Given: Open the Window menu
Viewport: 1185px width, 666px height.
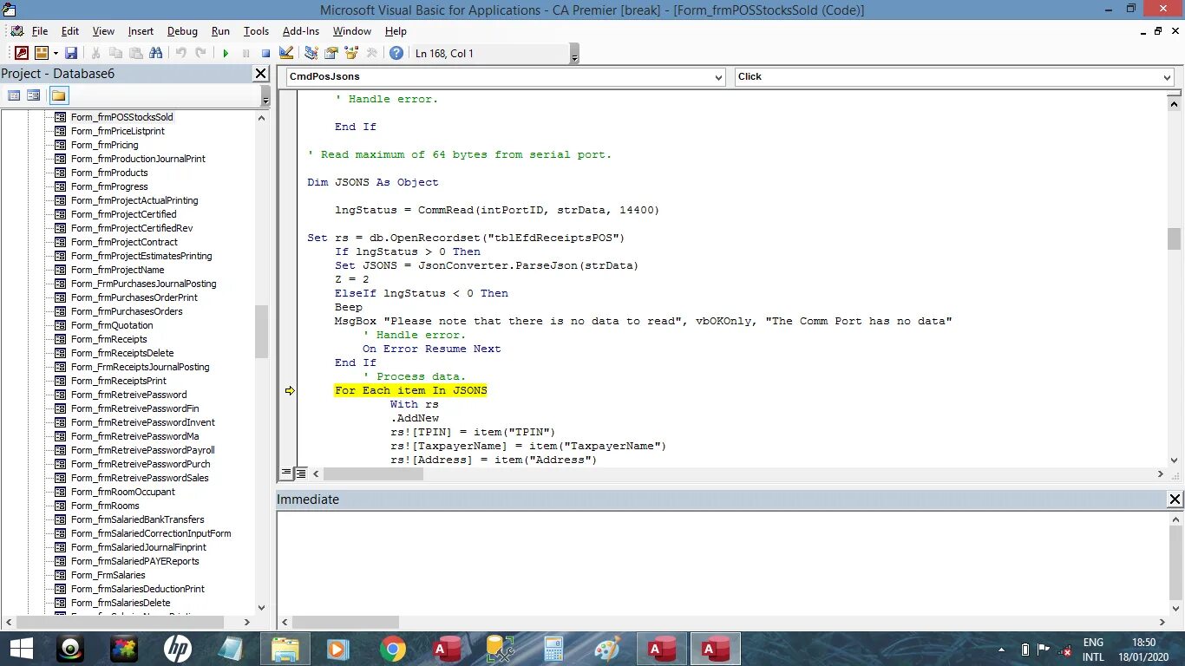Looking at the screenshot, I should (x=352, y=31).
